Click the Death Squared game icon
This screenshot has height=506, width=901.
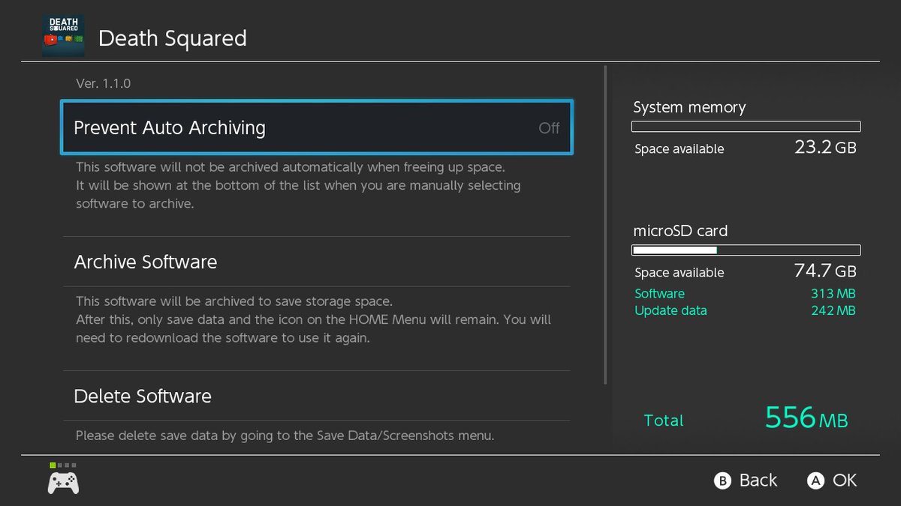[x=63, y=37]
